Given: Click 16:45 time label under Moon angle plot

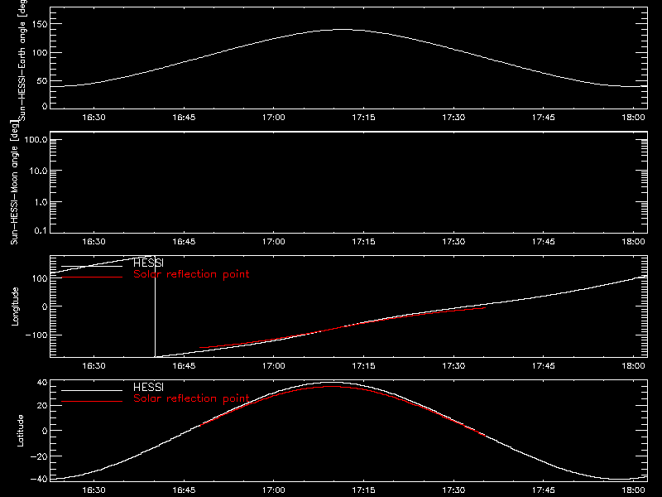Looking at the screenshot, I should click(x=184, y=242).
